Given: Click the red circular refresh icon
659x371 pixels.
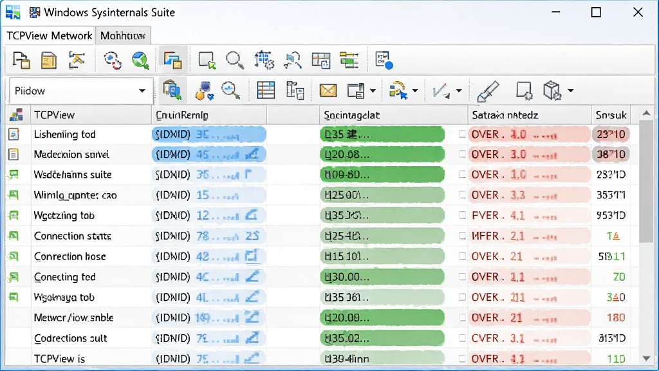Looking at the screenshot, I should click(113, 60).
